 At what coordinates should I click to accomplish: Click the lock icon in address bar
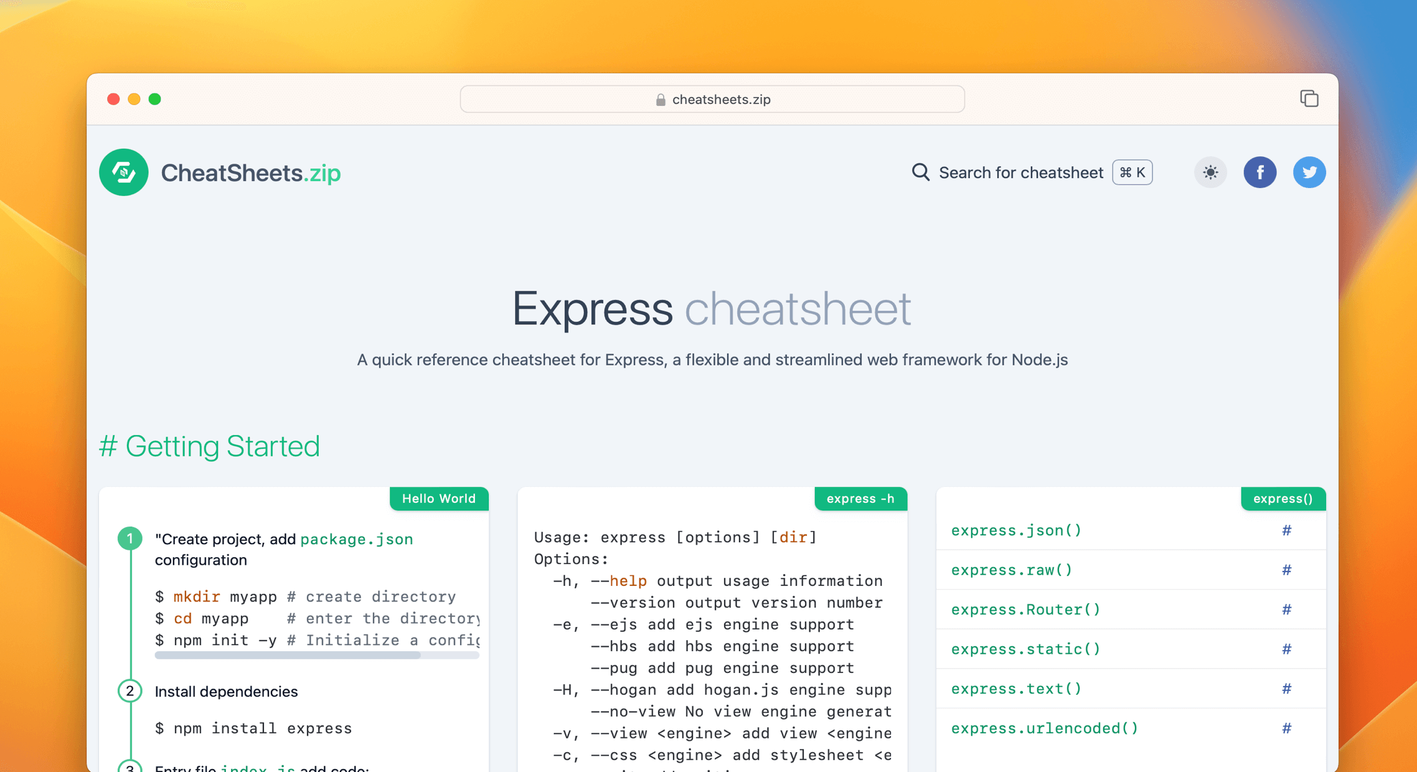point(661,100)
